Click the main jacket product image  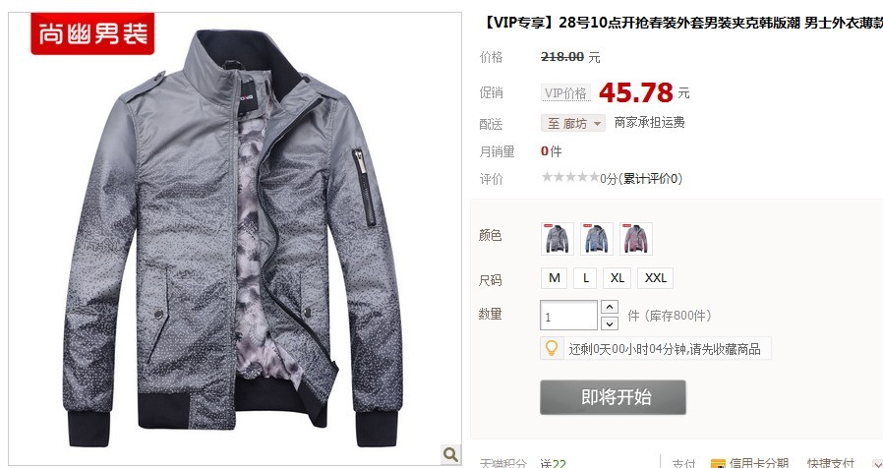point(235,238)
